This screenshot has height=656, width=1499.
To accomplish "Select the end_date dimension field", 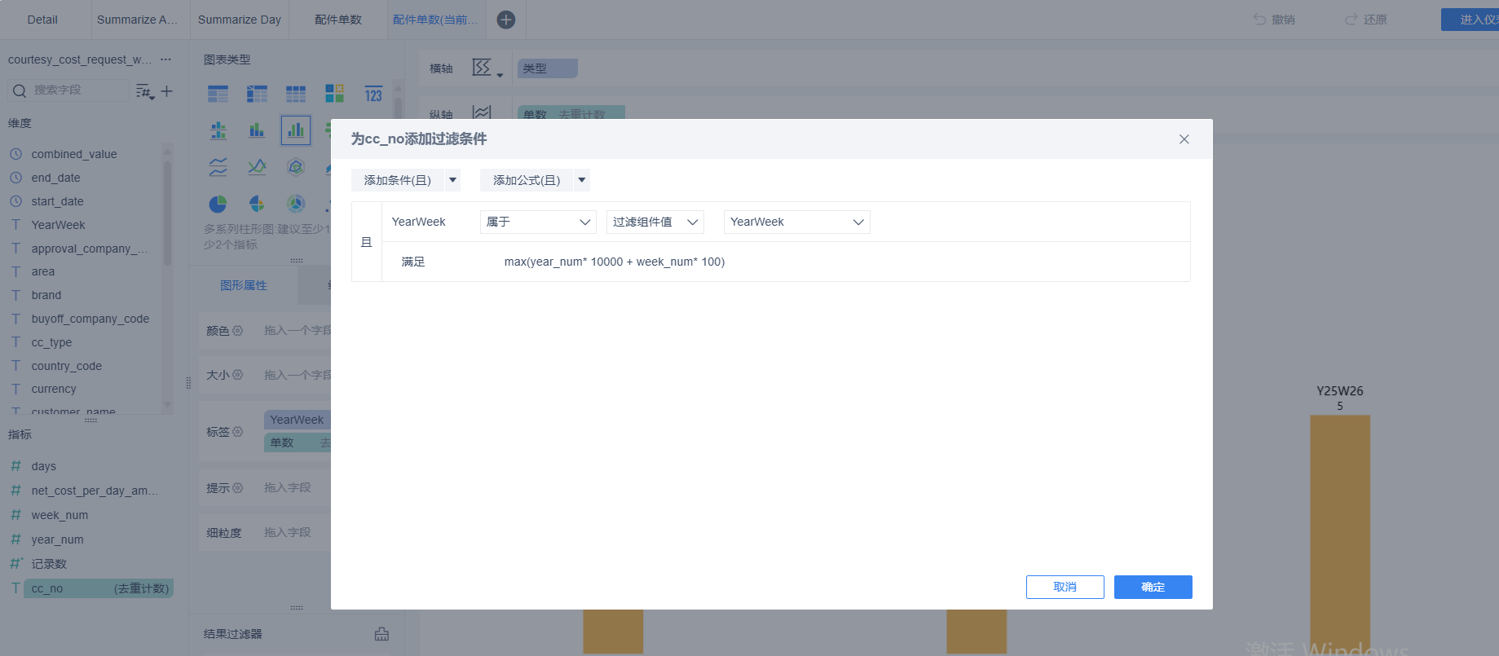I will tap(56, 178).
